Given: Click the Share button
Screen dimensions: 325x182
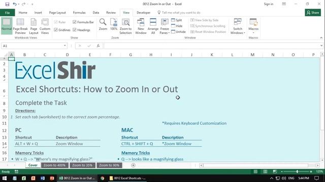Looking at the screenshot, I should click(x=313, y=13).
